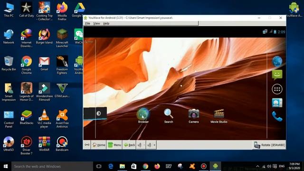Open the green Messaging icon in dock
304x171 pixels.
pos(277,75)
